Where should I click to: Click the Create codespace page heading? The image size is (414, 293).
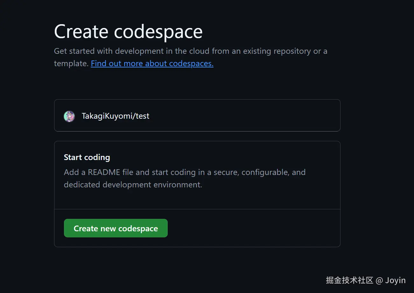point(128,31)
